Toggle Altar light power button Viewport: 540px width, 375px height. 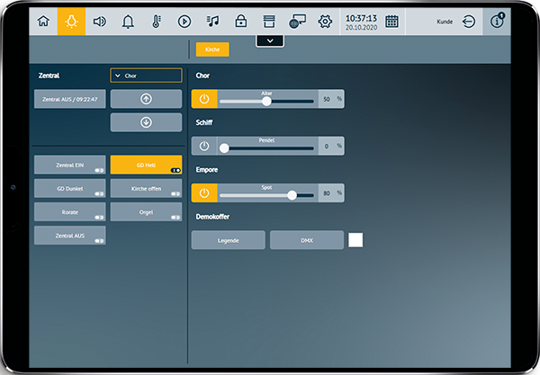204,99
